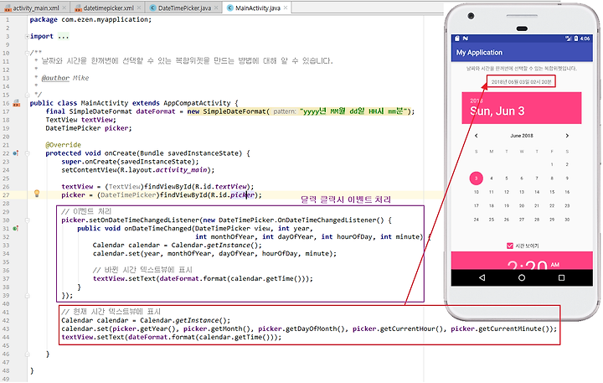Tap the date text 2018년 06월 03일
603x383 pixels.
pyautogui.click(x=522, y=81)
